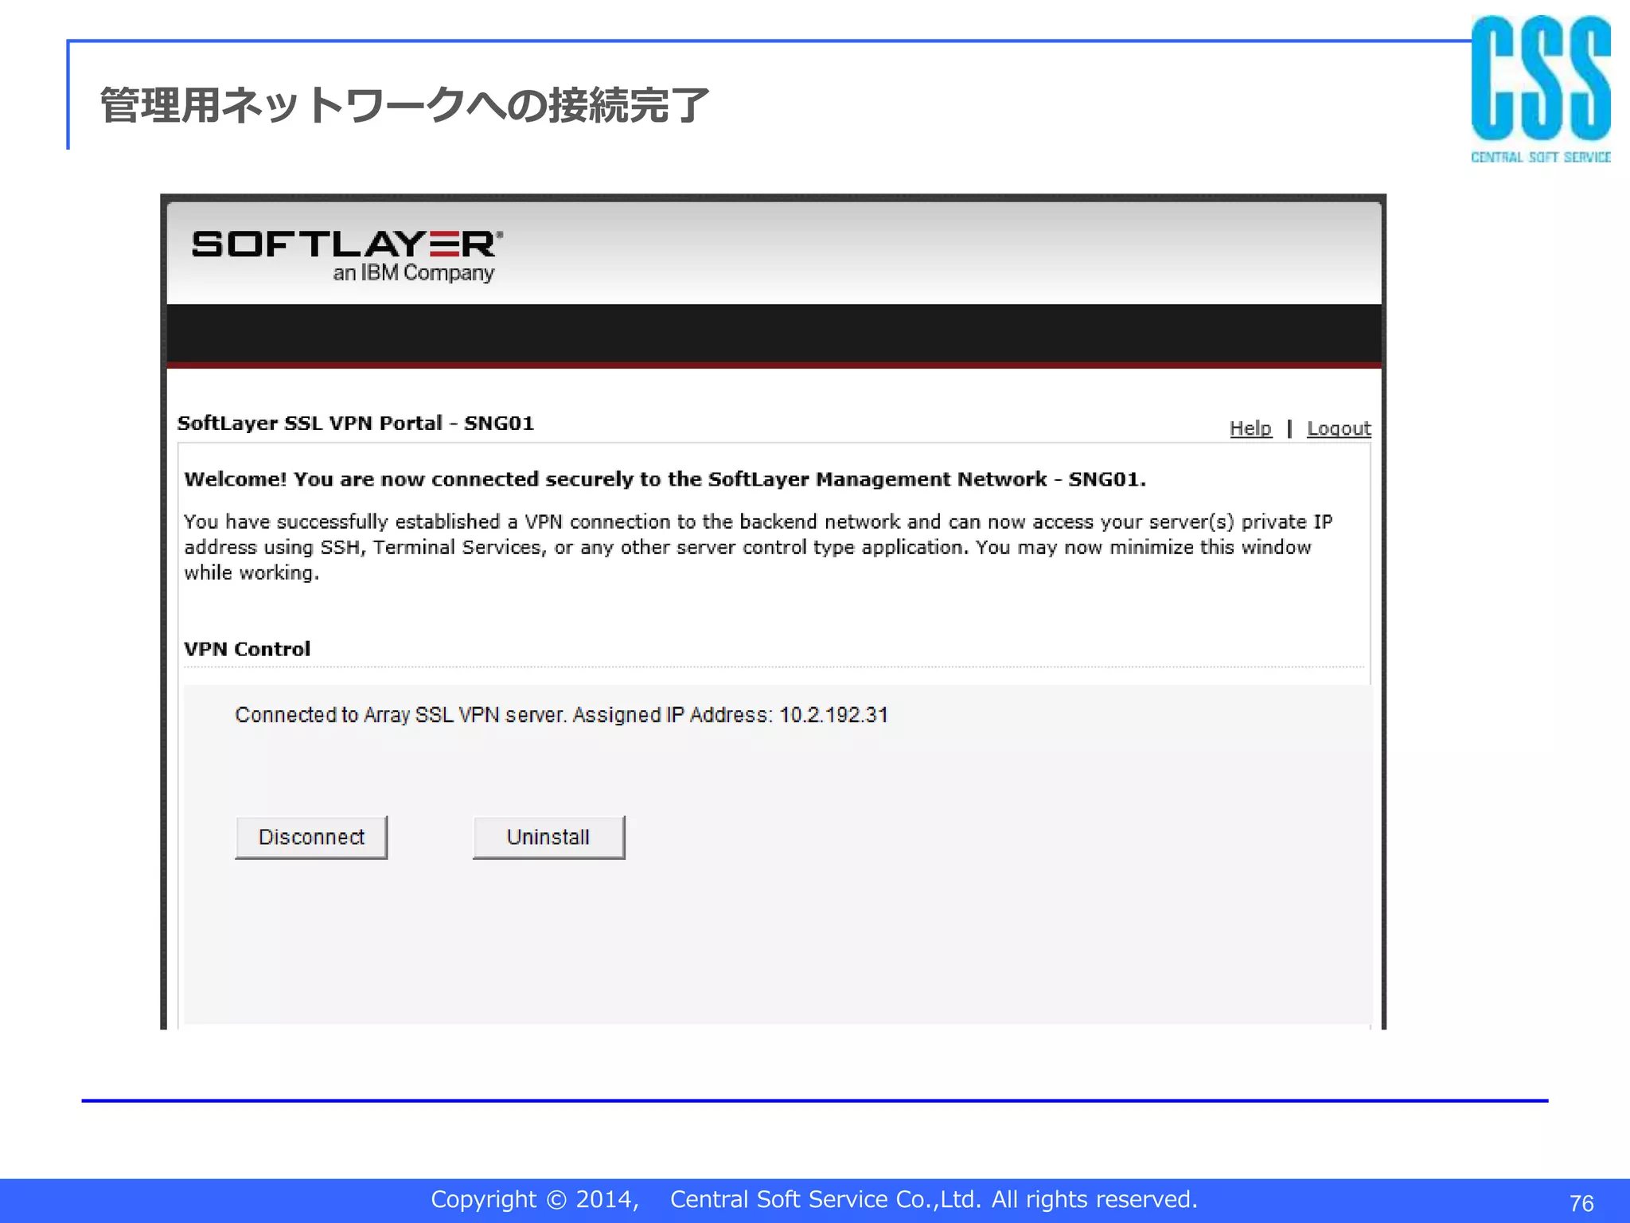
Task: Click the page number 76
Action: 1581,1202
